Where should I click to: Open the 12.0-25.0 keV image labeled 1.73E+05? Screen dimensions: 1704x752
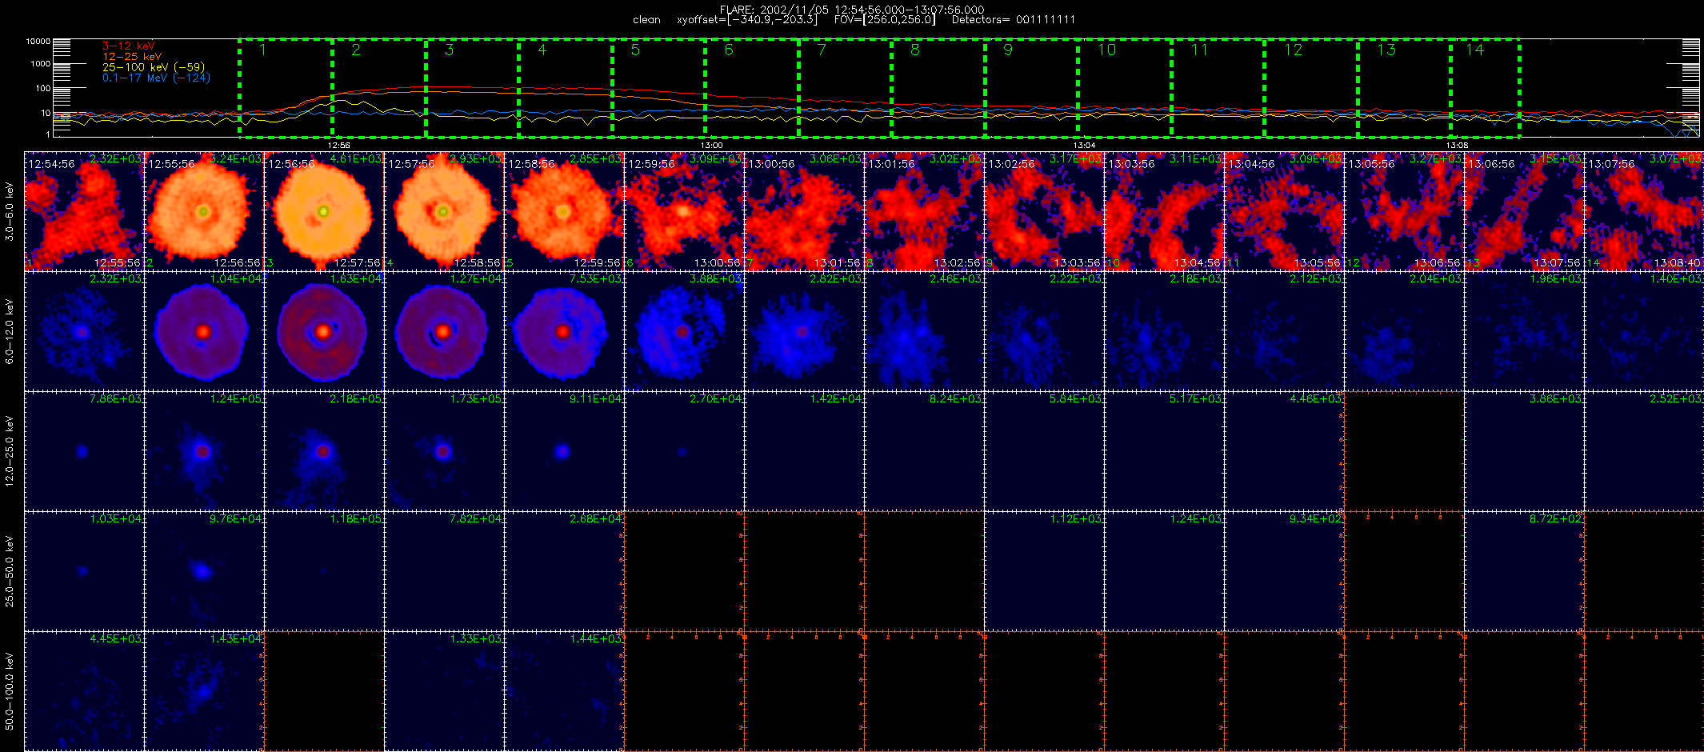tap(444, 451)
